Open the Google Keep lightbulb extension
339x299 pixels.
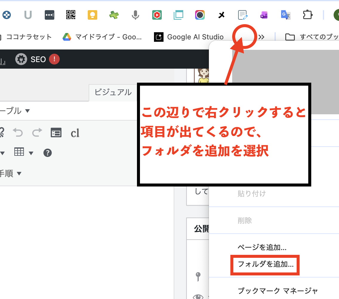click(x=93, y=15)
